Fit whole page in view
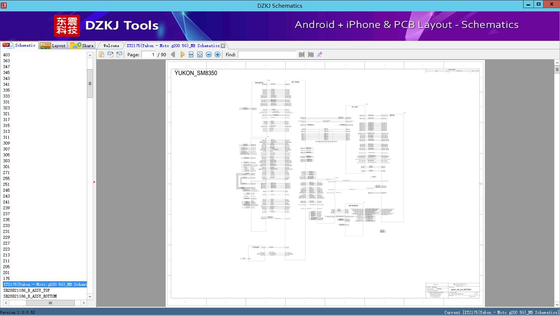Viewport: 560px width, 316px height. pyautogui.click(x=200, y=54)
